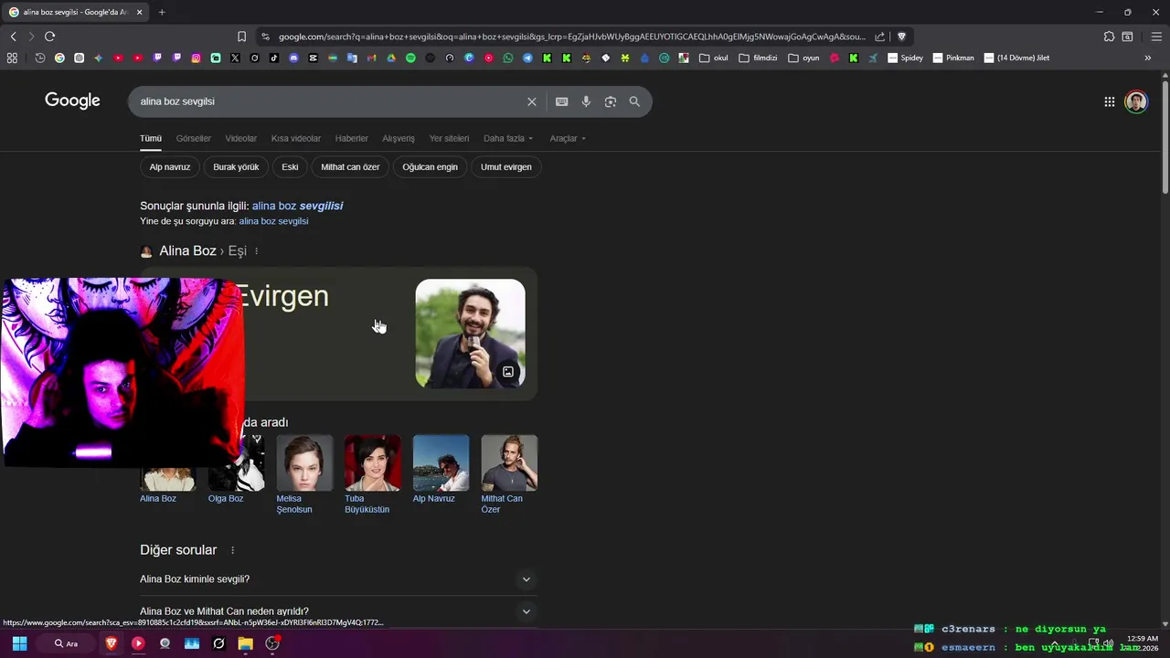Screen dimensions: 1170x658
Task: Open the Google apps grid
Action: pos(1109,101)
